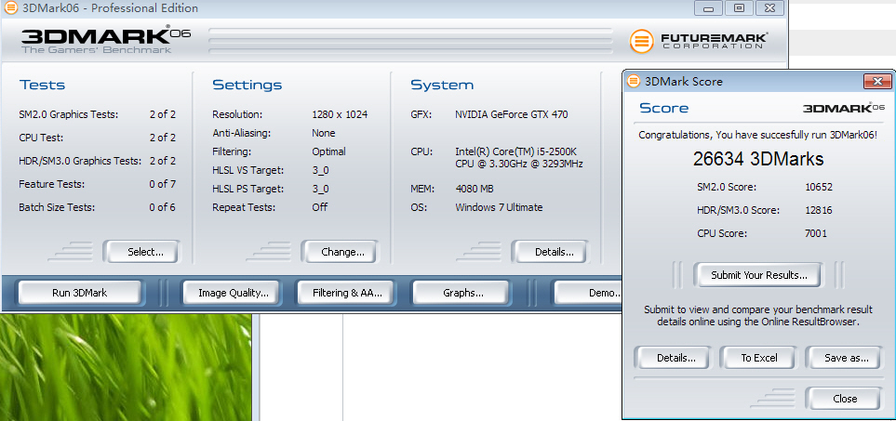Click the Close button in Score dialog
This screenshot has height=421, width=896.
click(x=843, y=399)
